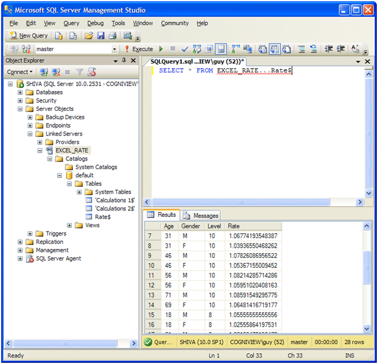
Task: Select the Rate$ table in the tree
Action: coord(103,217)
